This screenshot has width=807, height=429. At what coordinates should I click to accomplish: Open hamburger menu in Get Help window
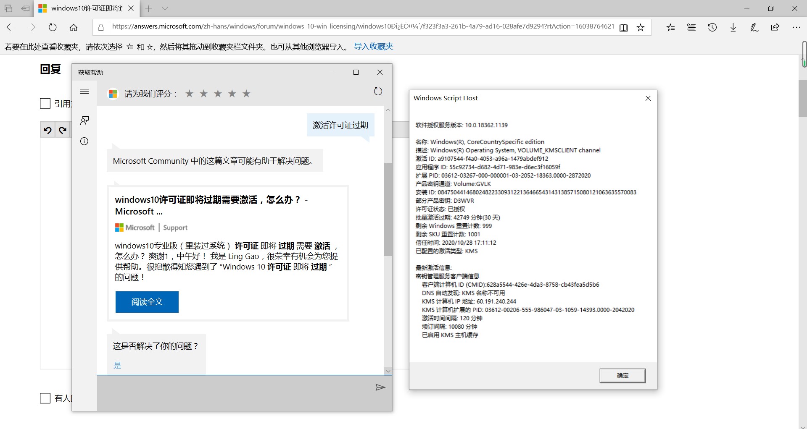pos(84,92)
